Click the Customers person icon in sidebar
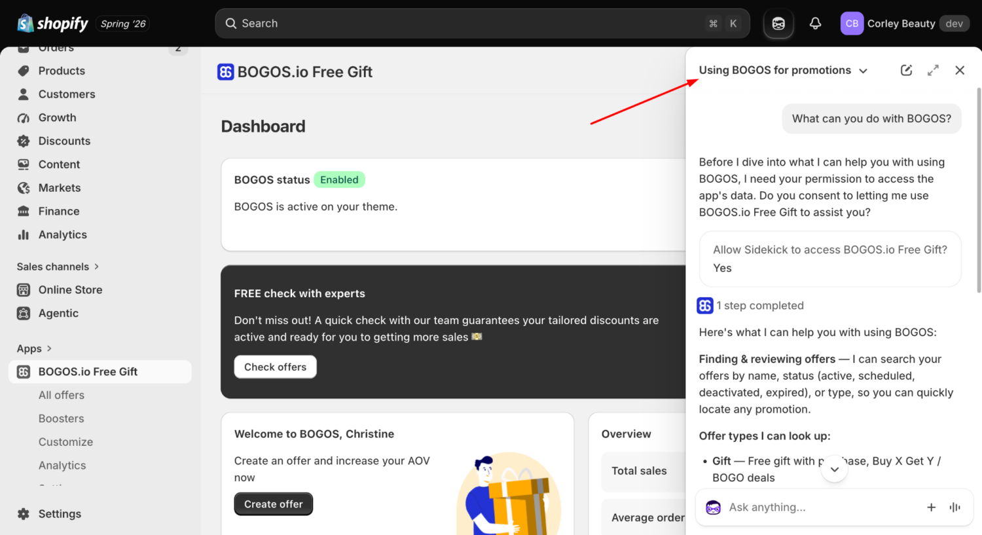 (x=24, y=94)
